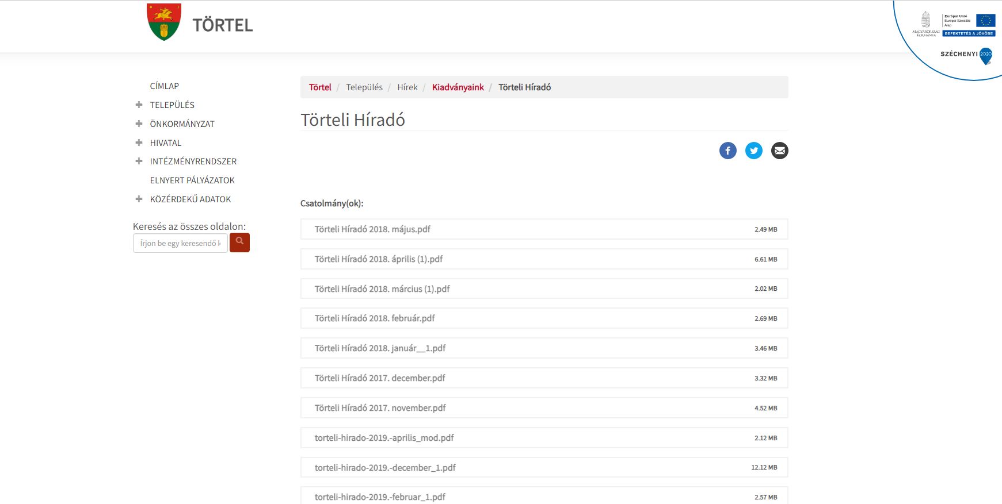Open ÖNKORMÁNYZAT menu item
The height and width of the screenshot is (504, 1002).
[x=182, y=124]
